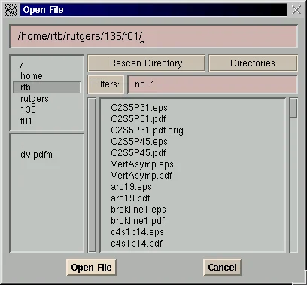The width and height of the screenshot is (307, 285).
Task: Select file brokline1.pdf
Action: pyautogui.click(x=138, y=221)
